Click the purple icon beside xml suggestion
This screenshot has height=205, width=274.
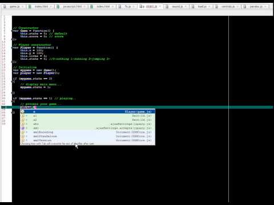point(23,128)
